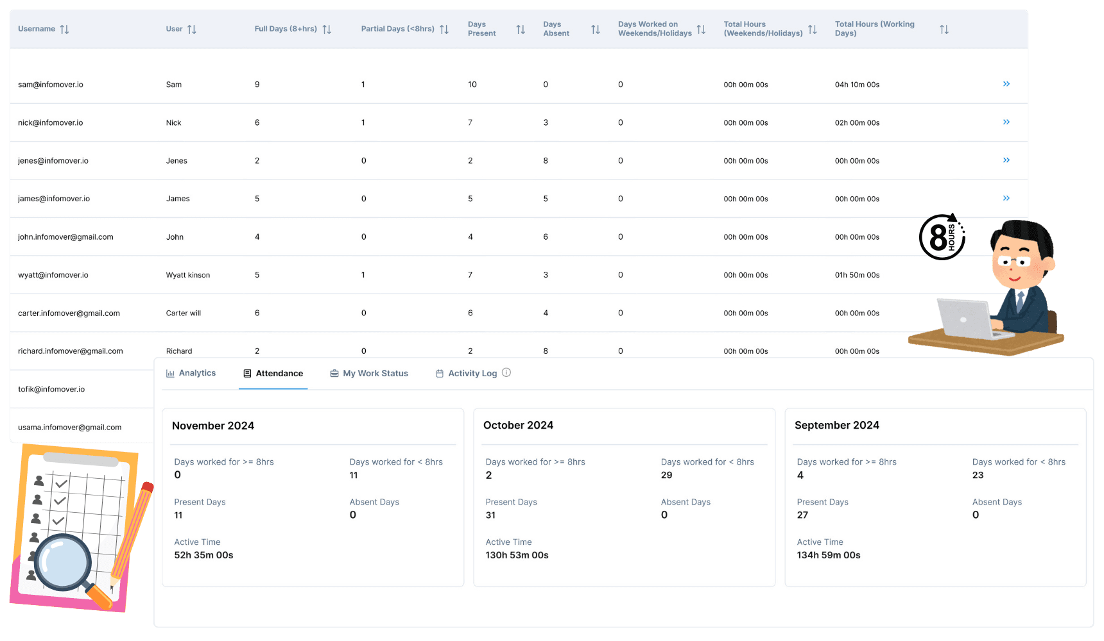1104x641 pixels.
Task: Click the Activity Log calendar icon
Action: pyautogui.click(x=440, y=373)
